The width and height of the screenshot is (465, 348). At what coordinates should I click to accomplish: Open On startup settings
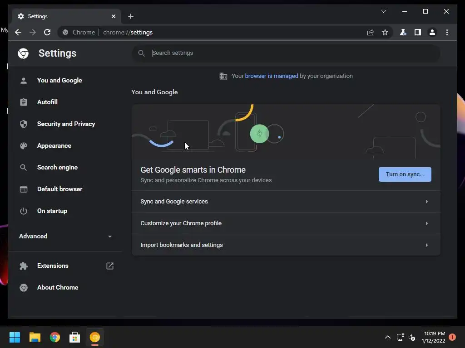(52, 211)
